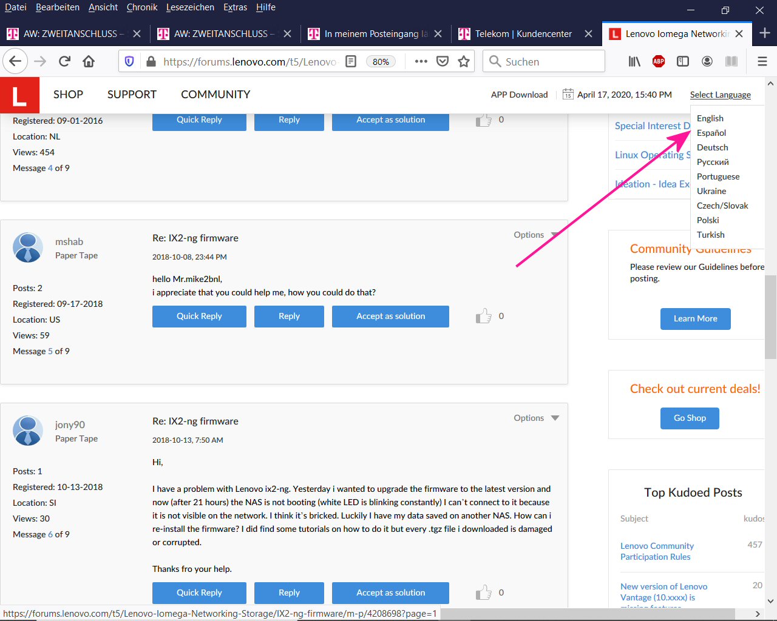
Task: Open the Library bookmarks icon
Action: (x=634, y=61)
